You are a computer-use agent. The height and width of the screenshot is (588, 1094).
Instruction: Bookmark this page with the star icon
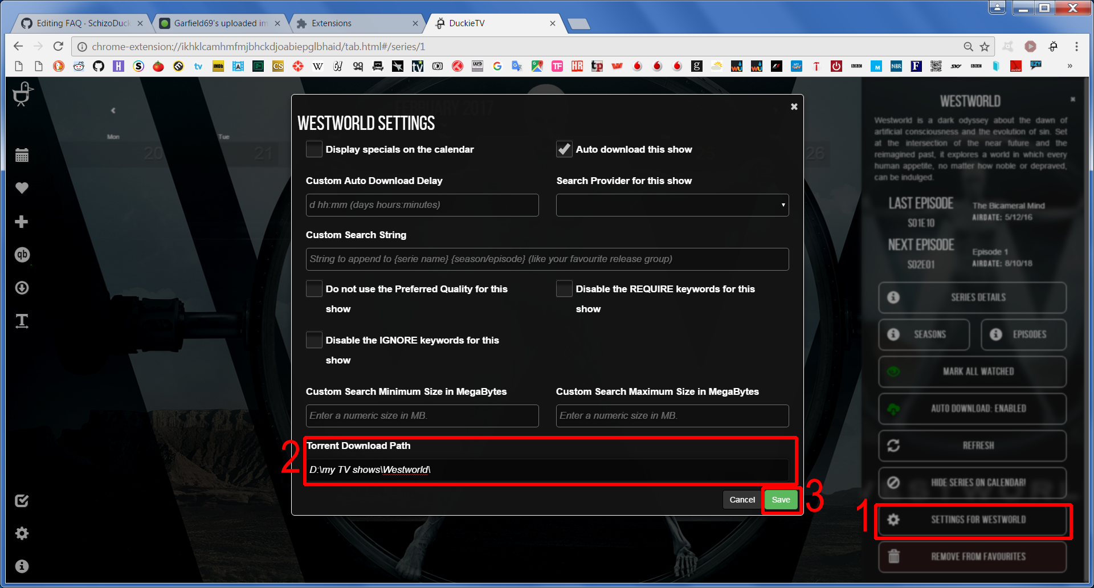pyautogui.click(x=985, y=47)
